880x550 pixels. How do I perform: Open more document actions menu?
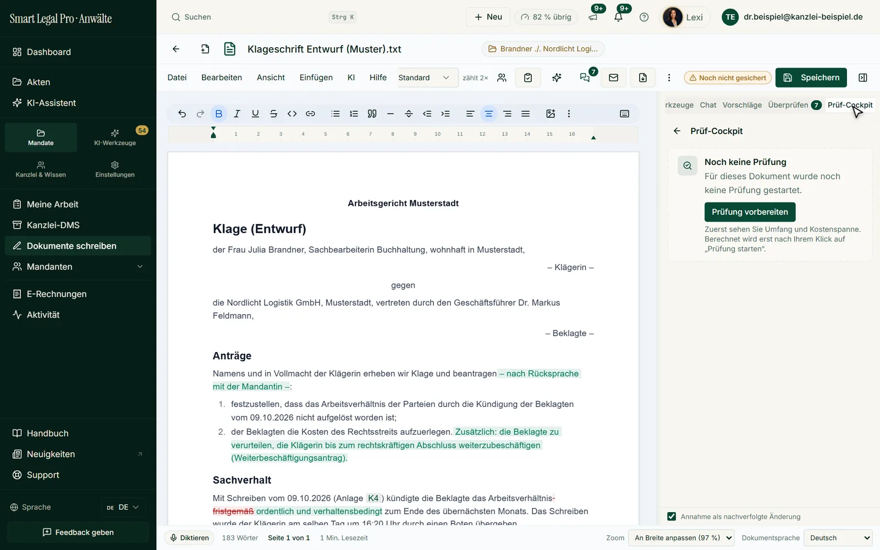pos(669,78)
